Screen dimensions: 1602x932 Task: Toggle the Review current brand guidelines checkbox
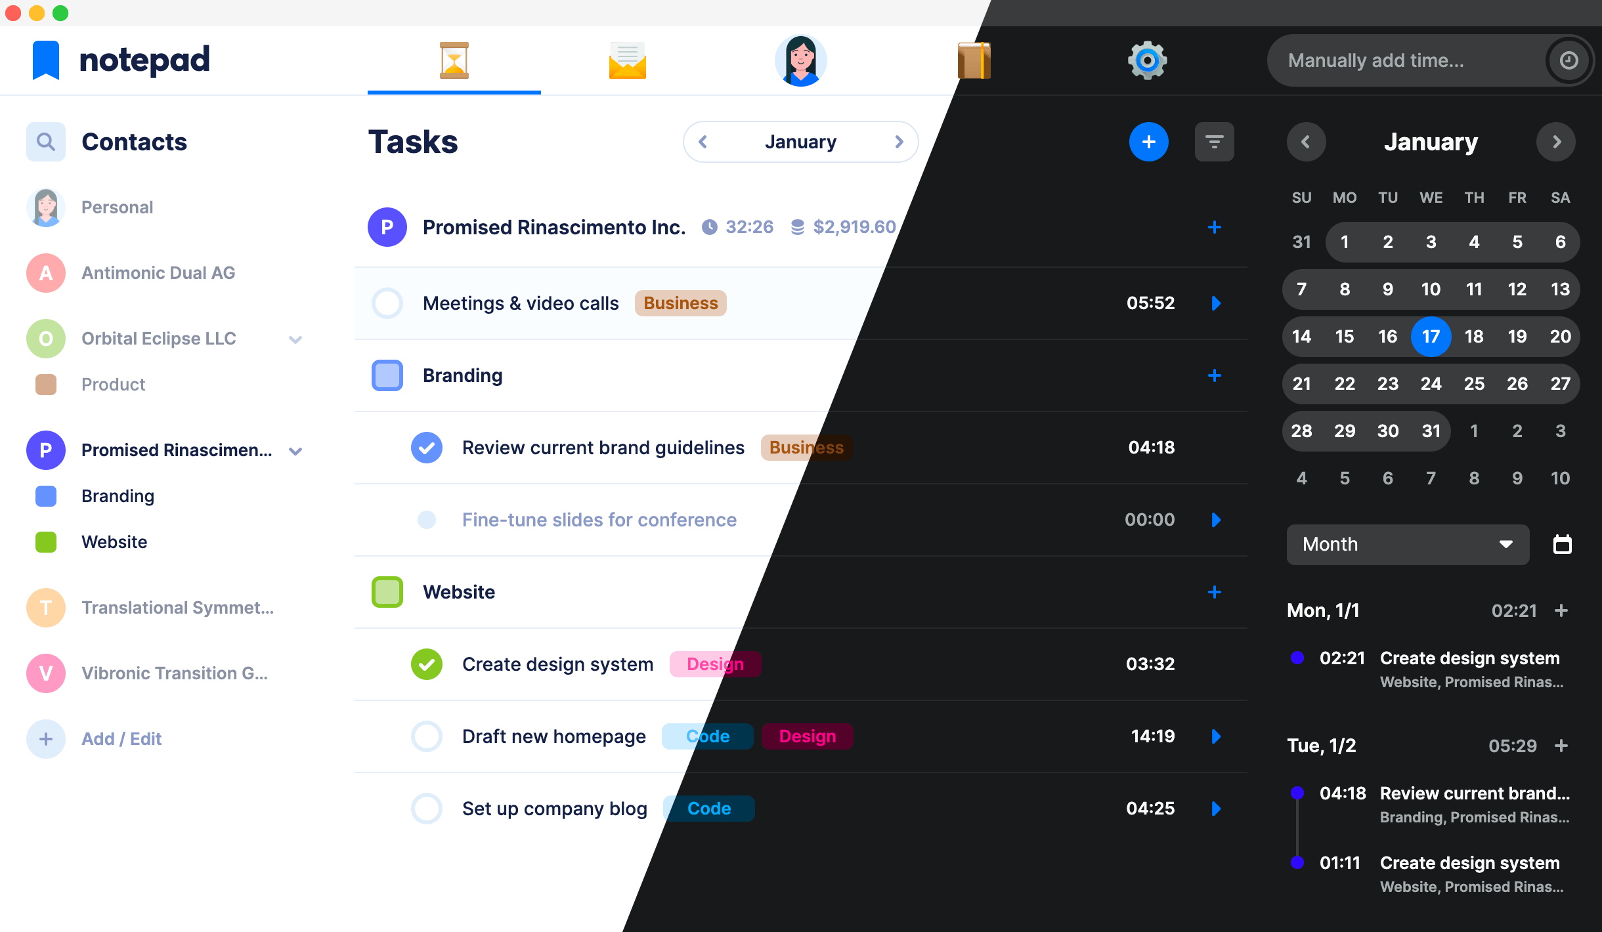(425, 447)
